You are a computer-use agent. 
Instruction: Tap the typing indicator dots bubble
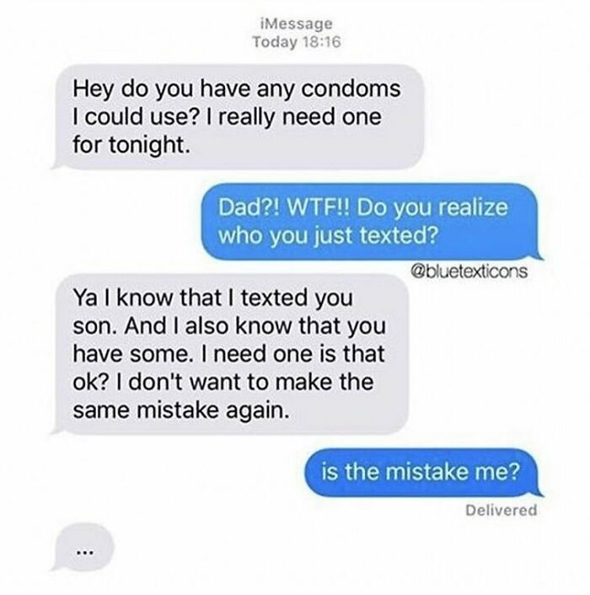tap(83, 546)
